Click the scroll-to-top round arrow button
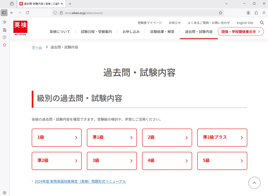The image size is (268, 196). click(254, 183)
